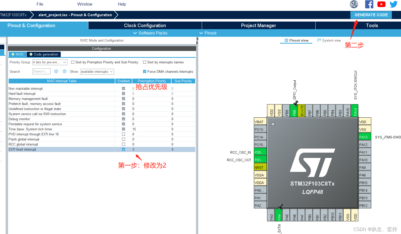Disable EXTI line4 interrupt checkbox
The image size is (401, 234).
click(x=124, y=149)
